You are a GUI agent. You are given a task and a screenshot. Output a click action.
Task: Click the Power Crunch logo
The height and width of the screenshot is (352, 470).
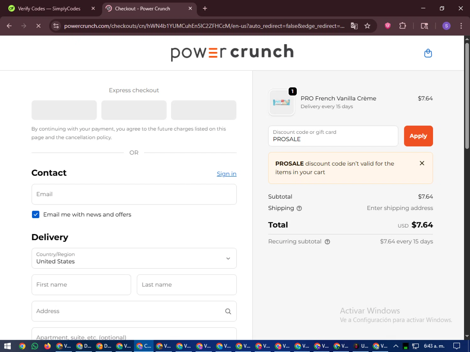pyautogui.click(x=232, y=52)
